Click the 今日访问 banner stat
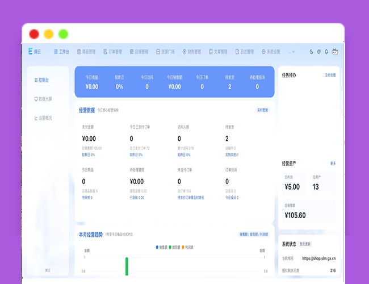369x284 pixels. [x=147, y=82]
